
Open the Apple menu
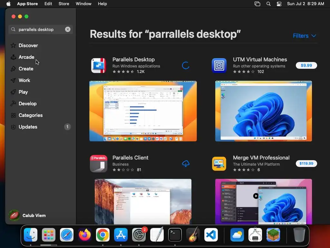tap(8, 4)
